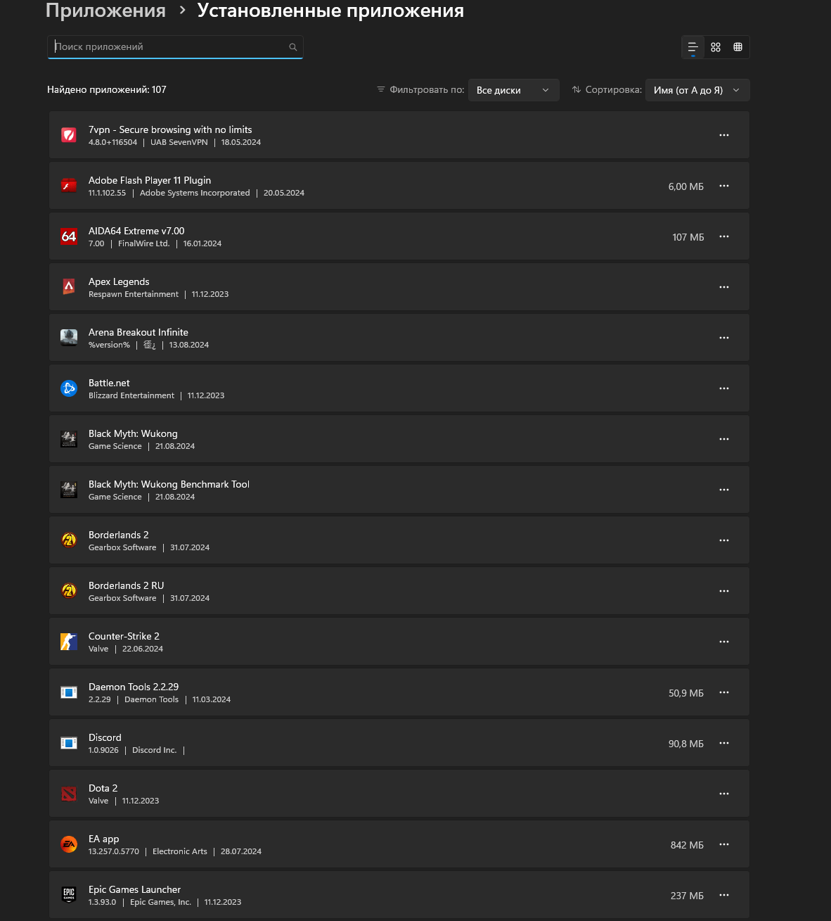
Task: Click the AIDA64 Extreme icon
Action: [69, 236]
